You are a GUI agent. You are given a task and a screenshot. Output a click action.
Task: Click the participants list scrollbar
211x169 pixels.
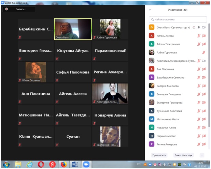[209, 75]
